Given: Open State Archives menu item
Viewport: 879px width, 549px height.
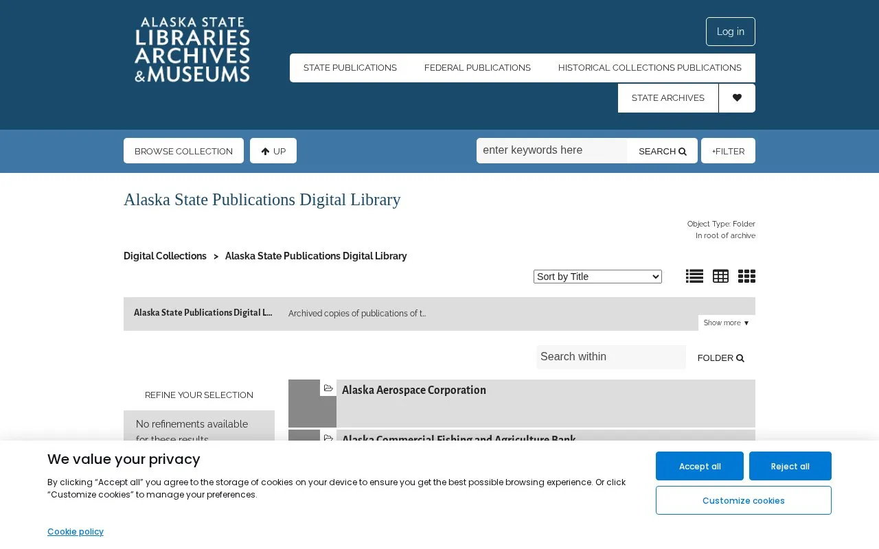Looking at the screenshot, I should (x=668, y=98).
